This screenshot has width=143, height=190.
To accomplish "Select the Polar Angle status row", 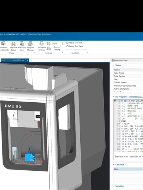I will [128, 73].
